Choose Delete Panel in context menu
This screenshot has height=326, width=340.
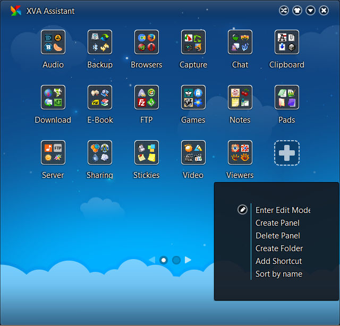click(x=278, y=236)
